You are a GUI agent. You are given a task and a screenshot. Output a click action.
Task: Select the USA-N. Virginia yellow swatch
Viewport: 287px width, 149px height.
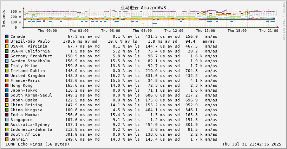point(7,46)
